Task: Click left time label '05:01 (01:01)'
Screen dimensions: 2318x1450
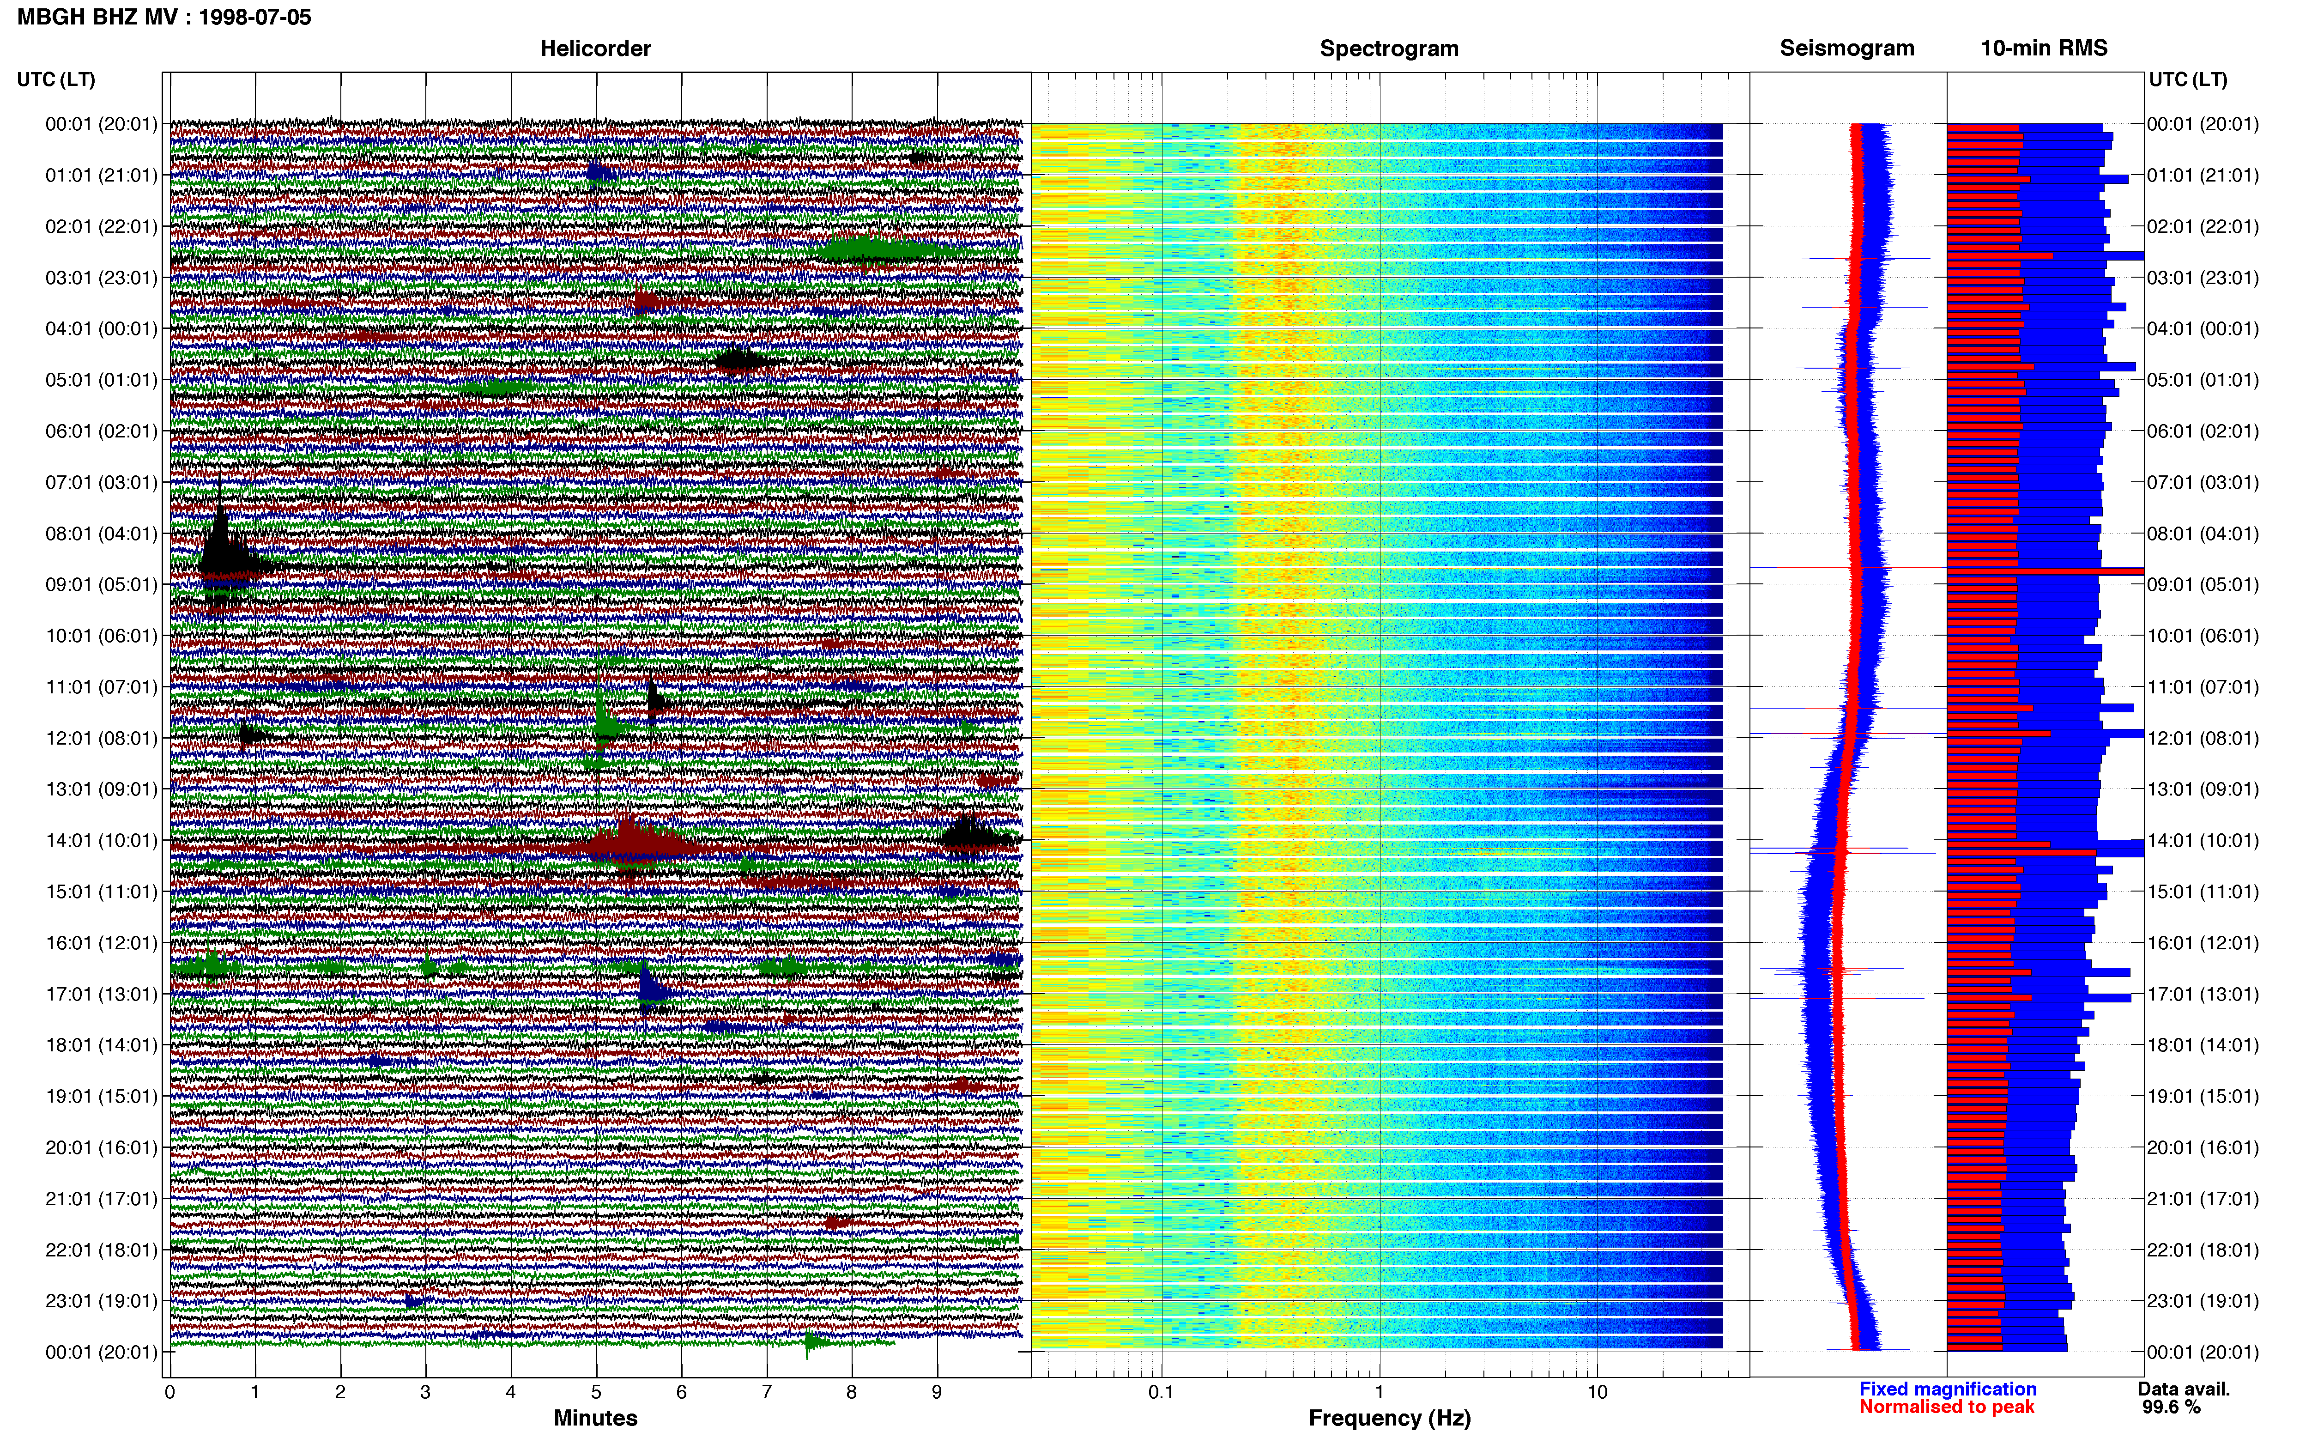Action: click(101, 380)
